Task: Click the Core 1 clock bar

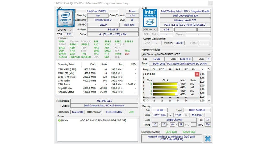Action: (x=165, y=87)
